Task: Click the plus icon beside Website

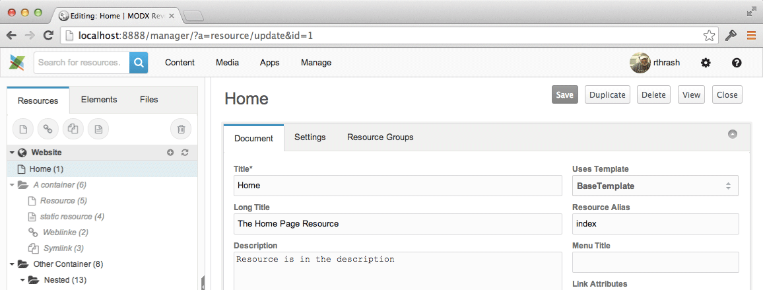Action: coord(170,153)
